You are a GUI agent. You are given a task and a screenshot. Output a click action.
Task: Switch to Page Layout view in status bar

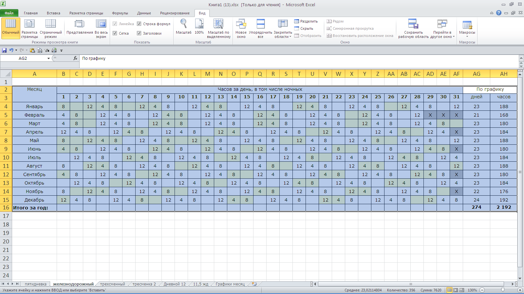pos(456,290)
